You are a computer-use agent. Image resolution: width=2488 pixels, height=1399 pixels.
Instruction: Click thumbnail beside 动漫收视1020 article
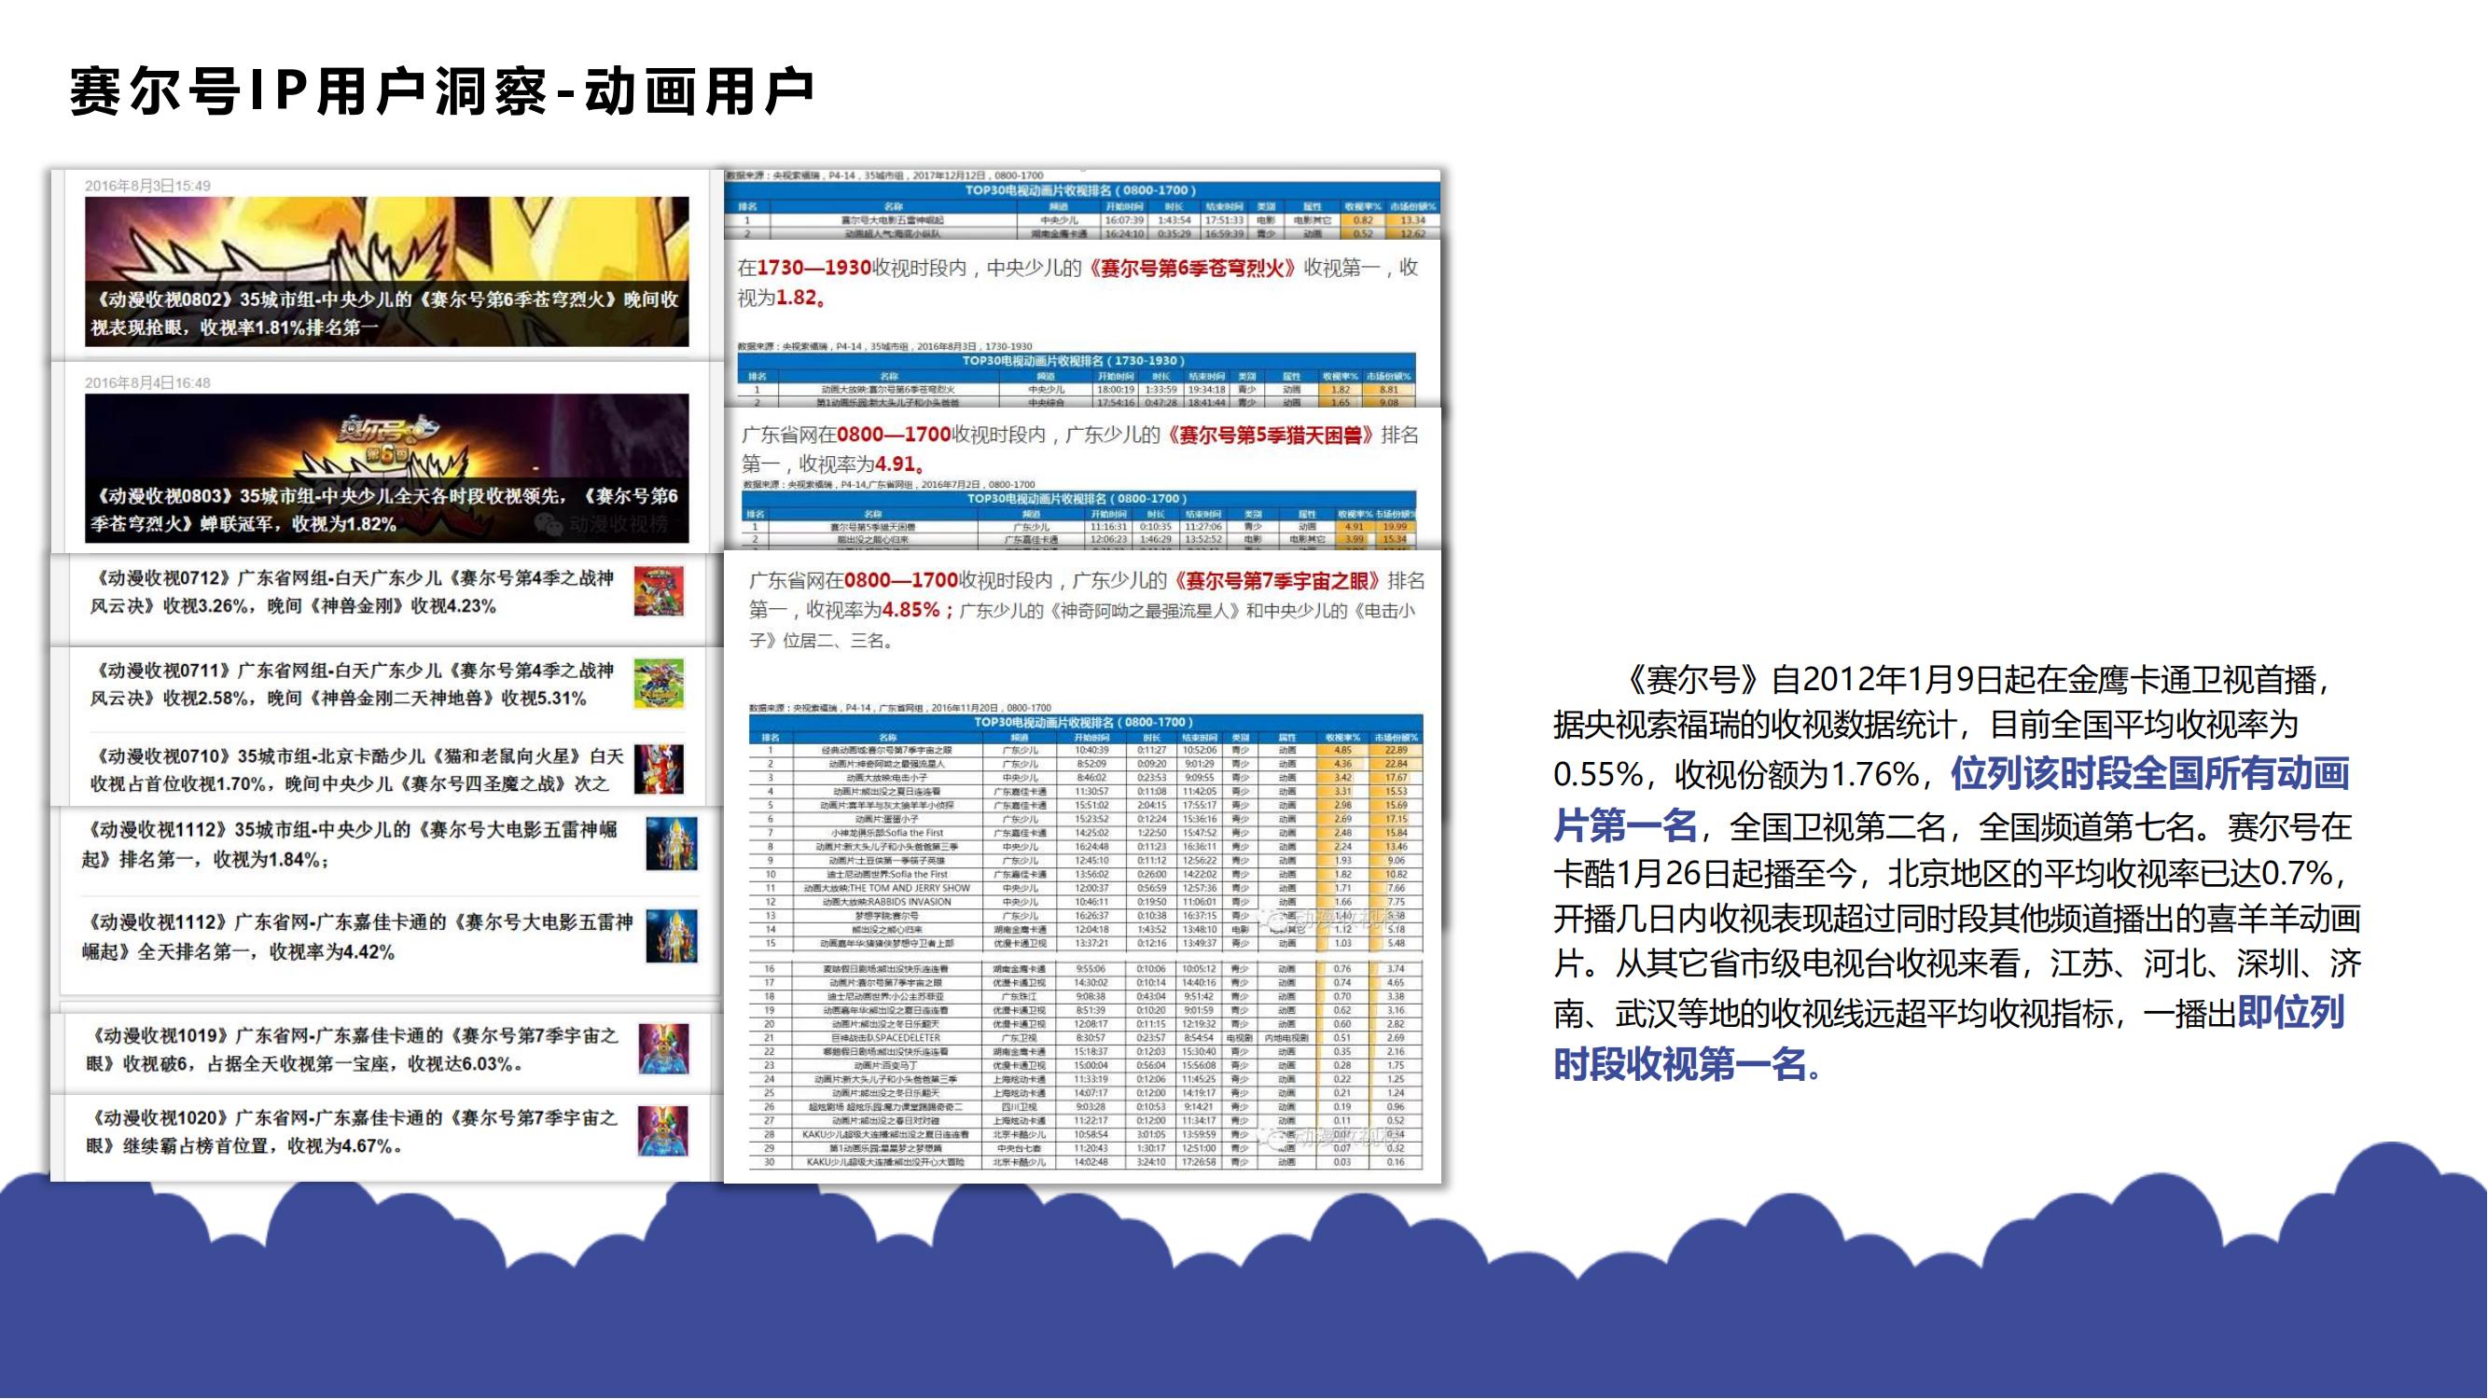(663, 1130)
